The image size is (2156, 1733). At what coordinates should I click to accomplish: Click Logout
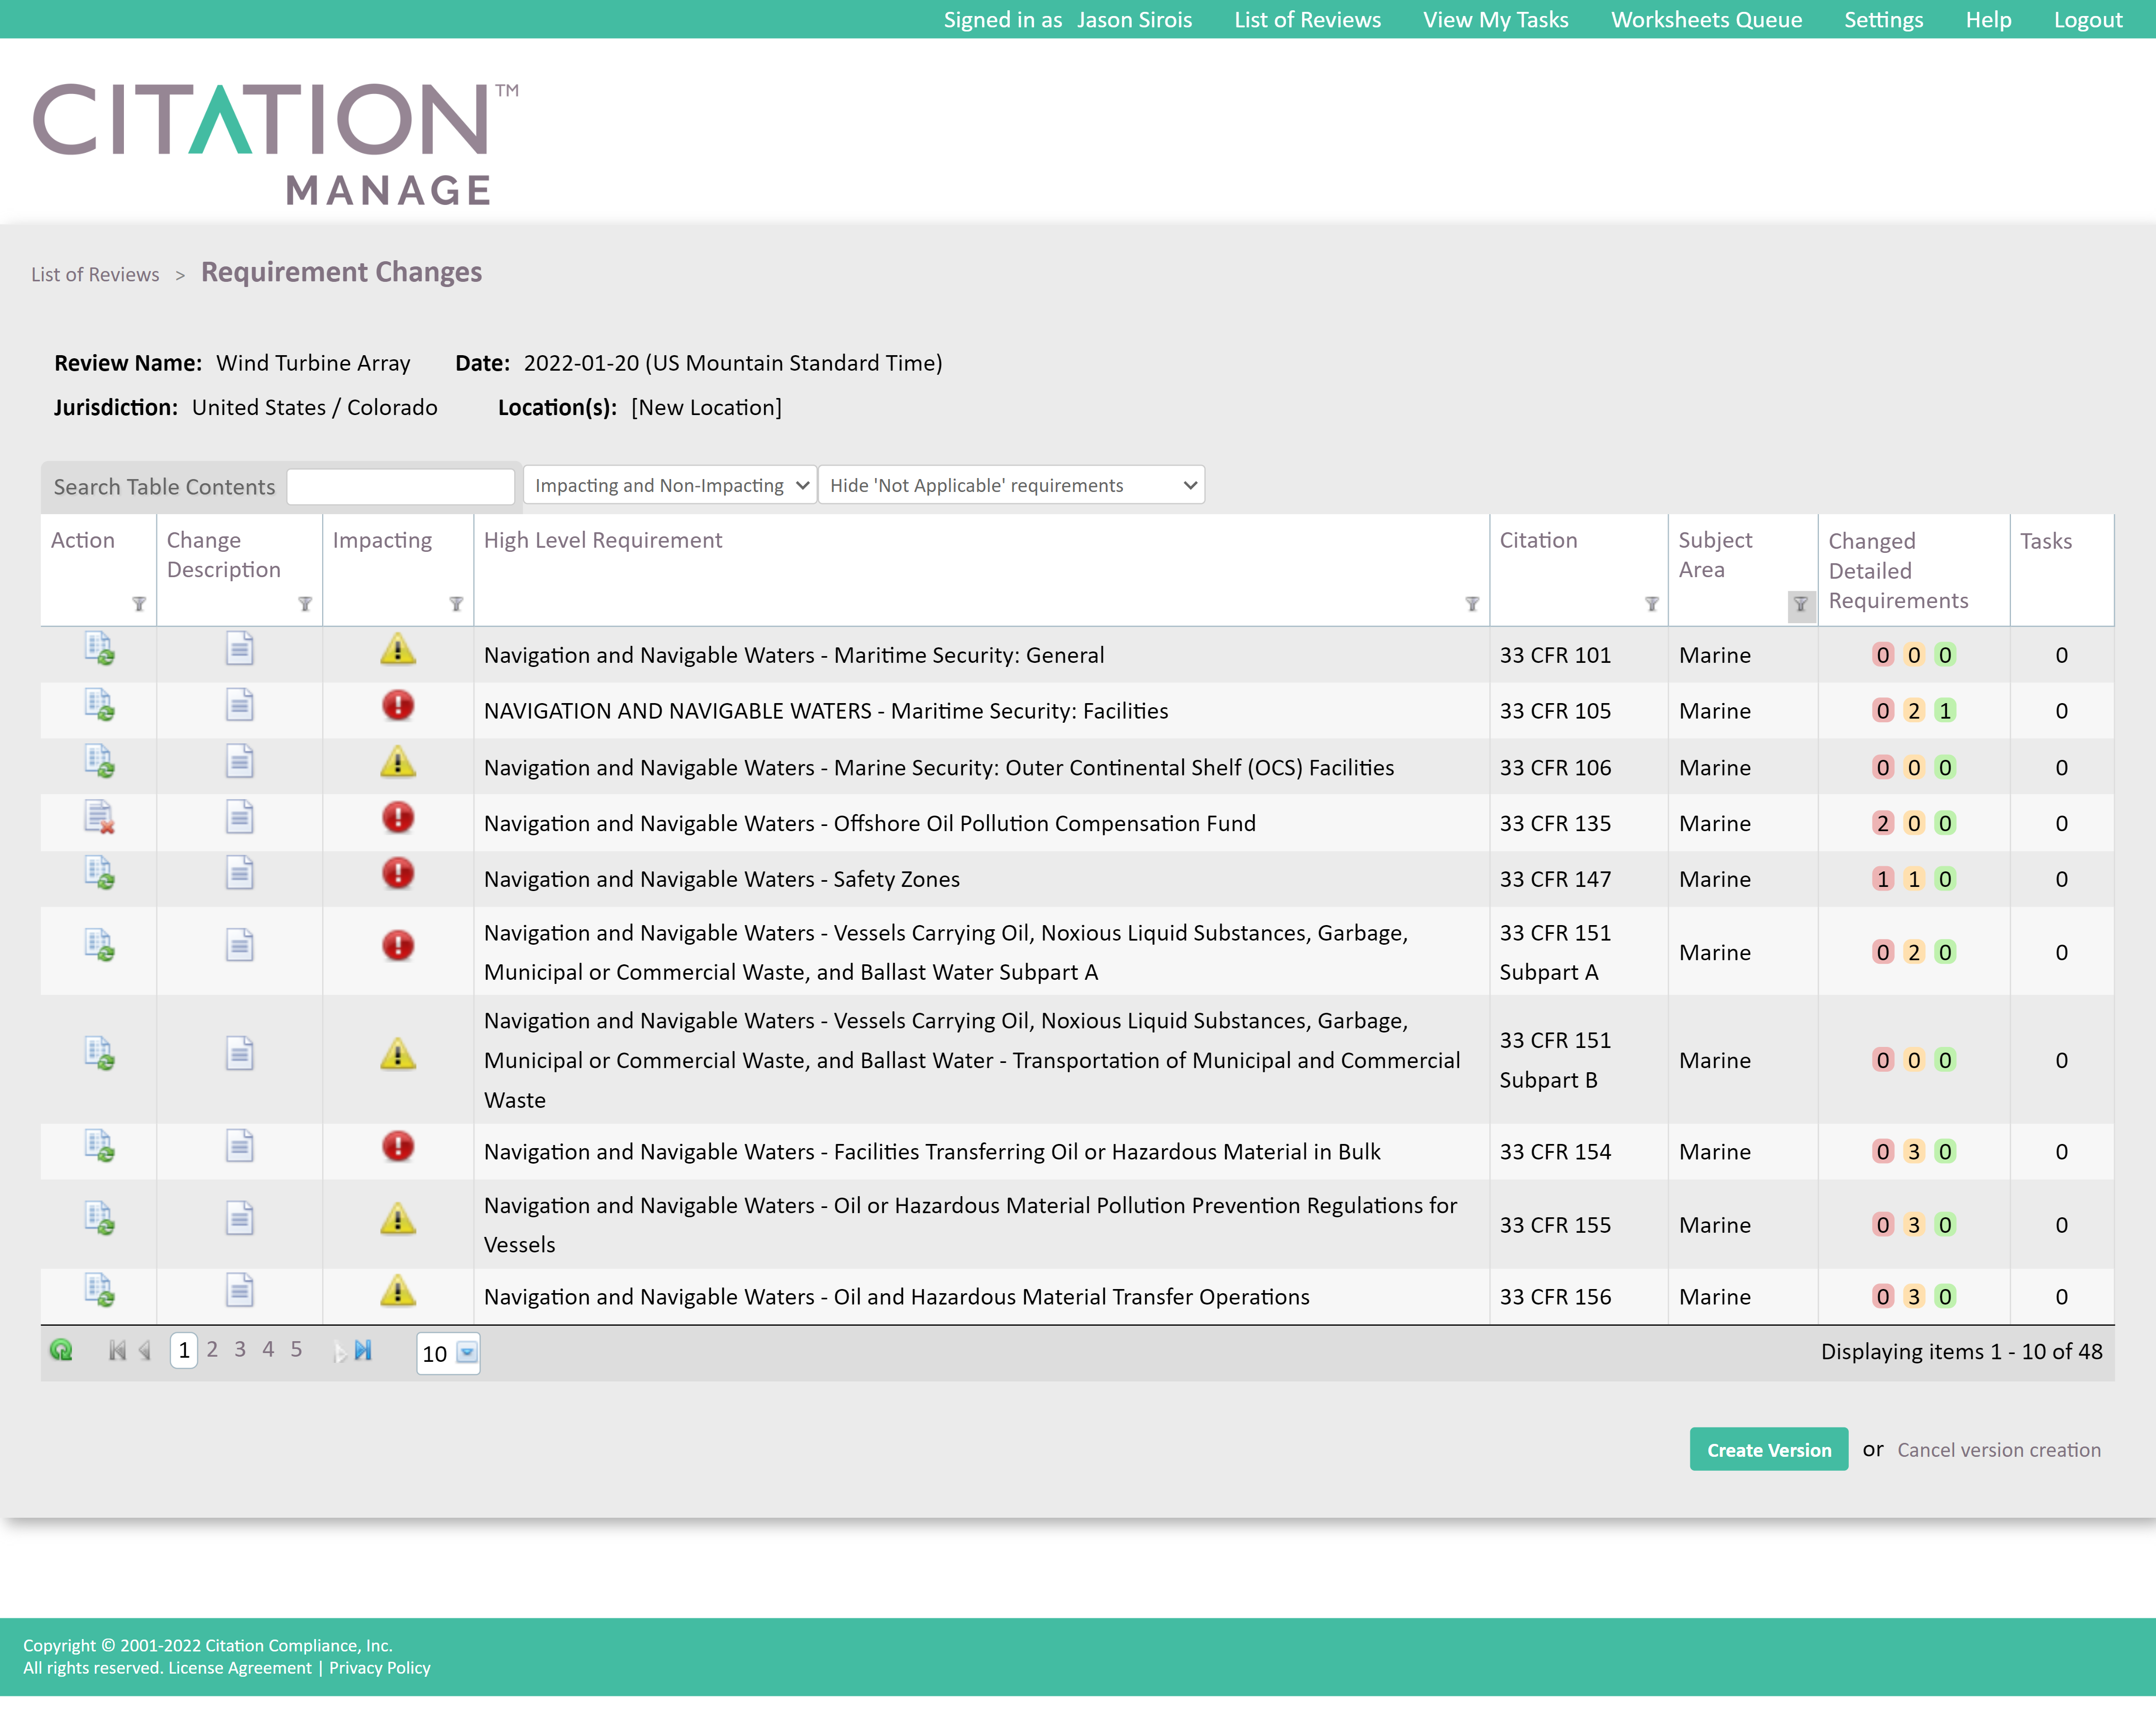pyautogui.click(x=2087, y=20)
